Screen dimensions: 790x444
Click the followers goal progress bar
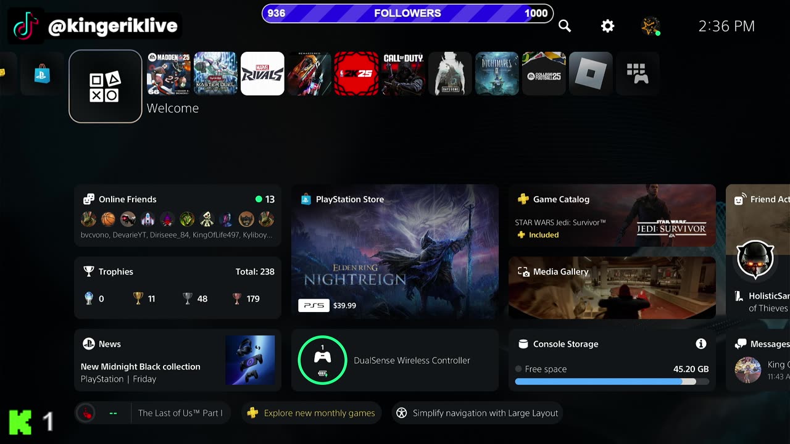[407, 13]
